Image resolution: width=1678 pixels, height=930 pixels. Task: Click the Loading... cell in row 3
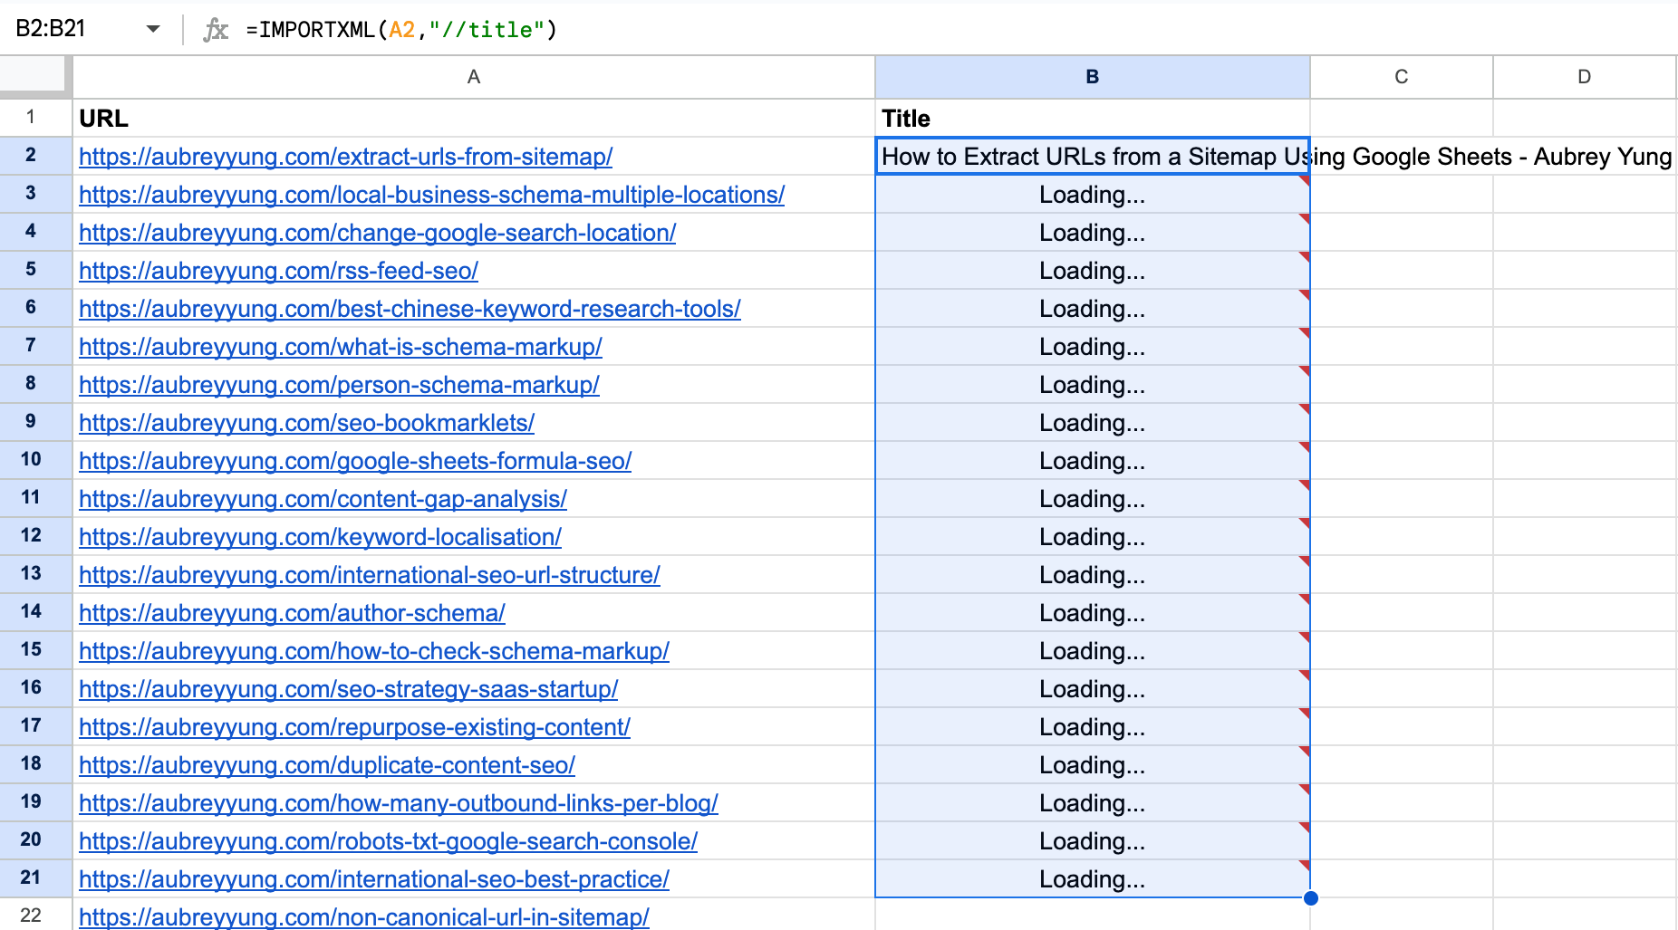(x=1093, y=195)
